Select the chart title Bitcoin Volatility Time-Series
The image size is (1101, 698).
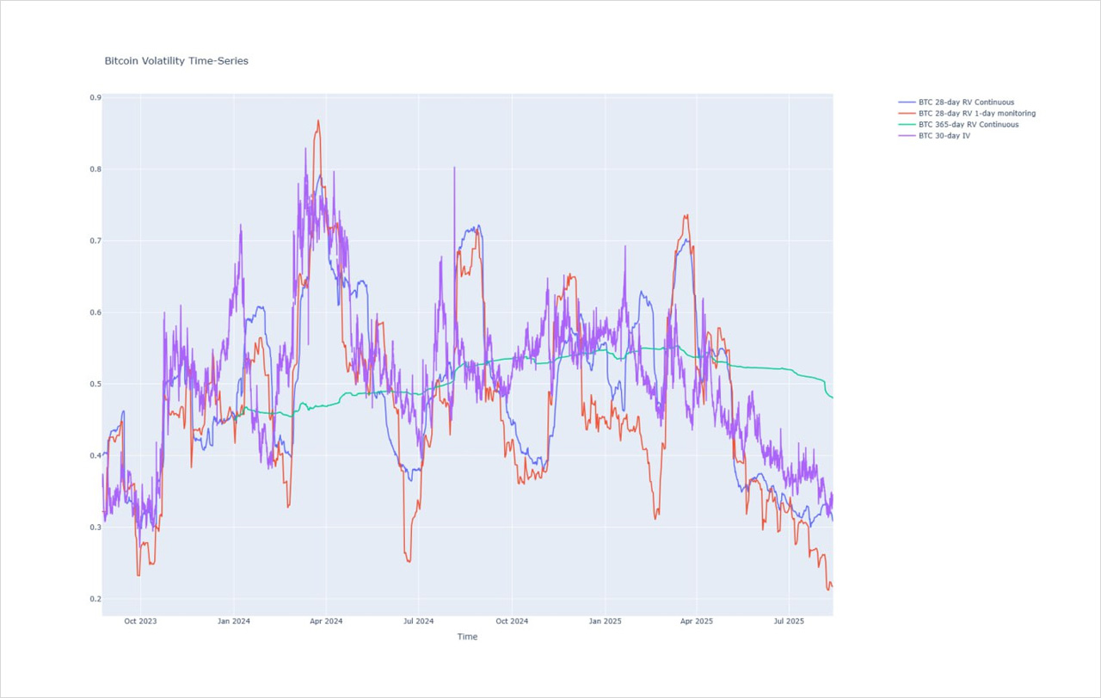176,60
